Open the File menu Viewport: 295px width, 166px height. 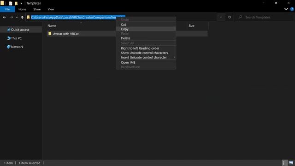coord(7,9)
